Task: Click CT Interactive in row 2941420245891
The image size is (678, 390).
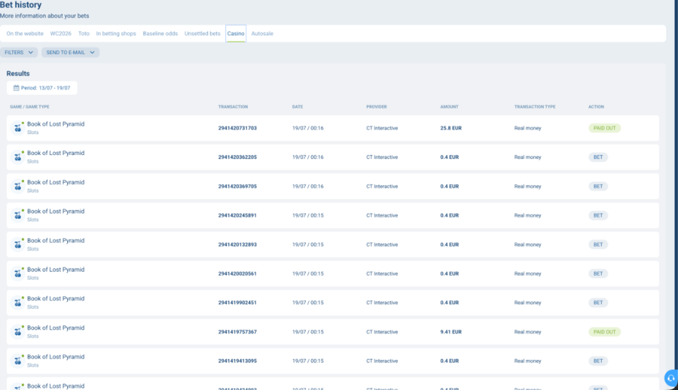Action: coord(382,215)
